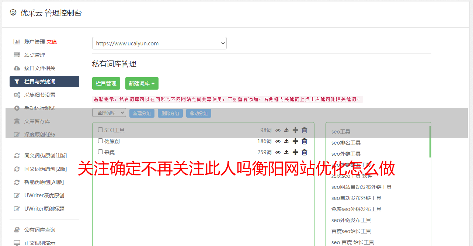This screenshot has height=246, width=473.
Task: Open 采集细节设置 in the sidebar
Action: click(x=40, y=95)
